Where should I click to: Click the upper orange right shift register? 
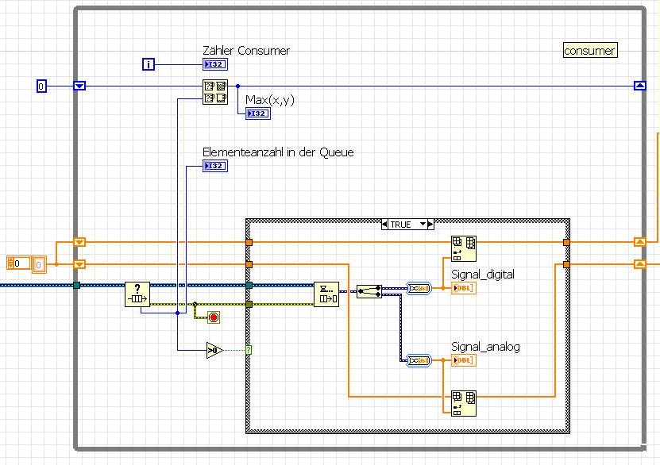point(640,242)
